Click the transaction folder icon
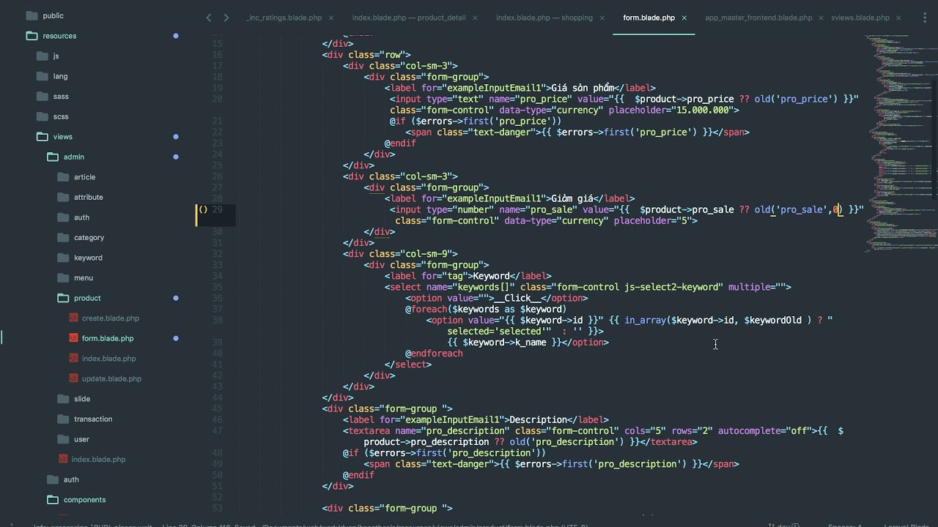938x527 pixels. (63, 419)
